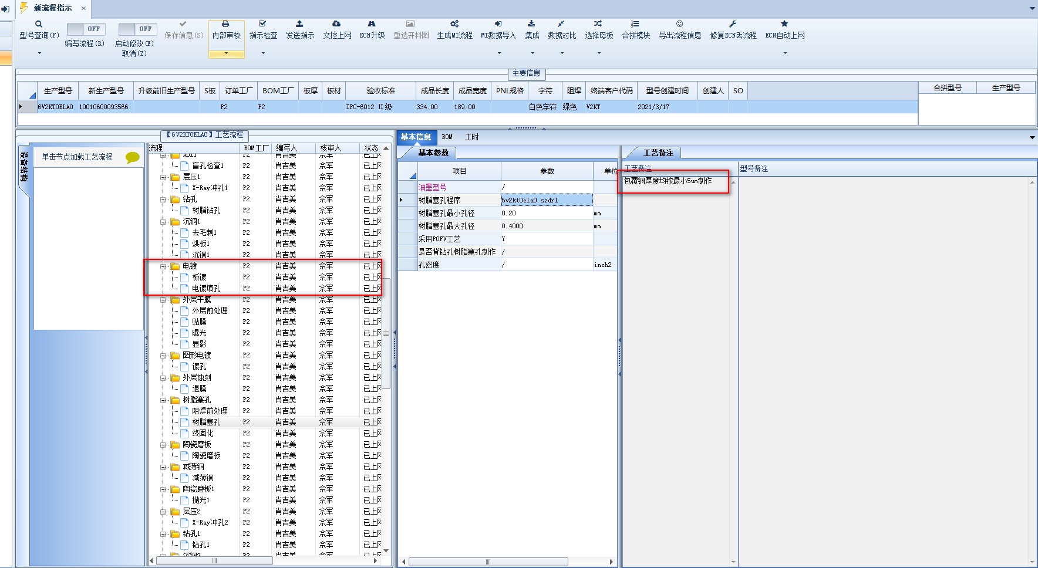Select the 终固化 tree item
1038x568 pixels.
click(x=203, y=433)
